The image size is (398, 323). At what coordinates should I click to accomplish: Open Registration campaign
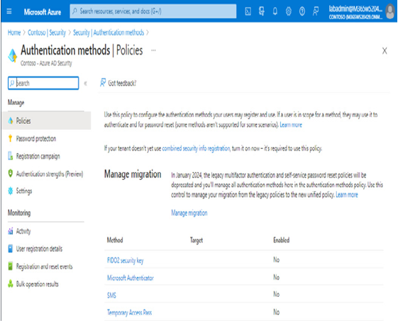pyautogui.click(x=38, y=157)
